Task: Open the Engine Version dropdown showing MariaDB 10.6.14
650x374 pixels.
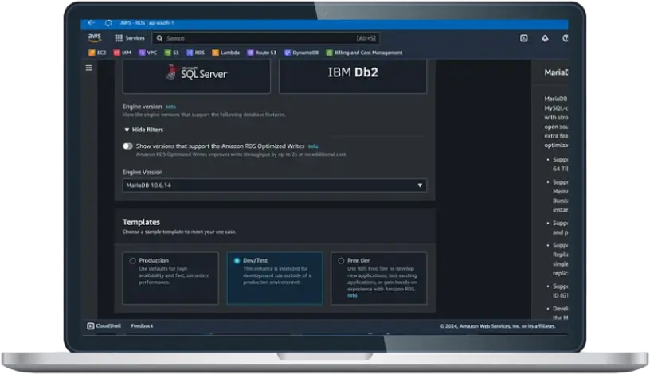Action: click(x=275, y=185)
